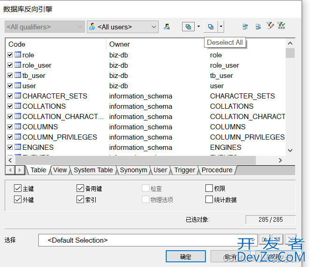Toggle the 索引 checkbox
Viewport: 310px width, 267px height.
click(80, 199)
